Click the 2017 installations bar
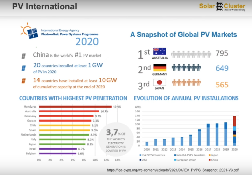252x175 pixels. click(208, 134)
